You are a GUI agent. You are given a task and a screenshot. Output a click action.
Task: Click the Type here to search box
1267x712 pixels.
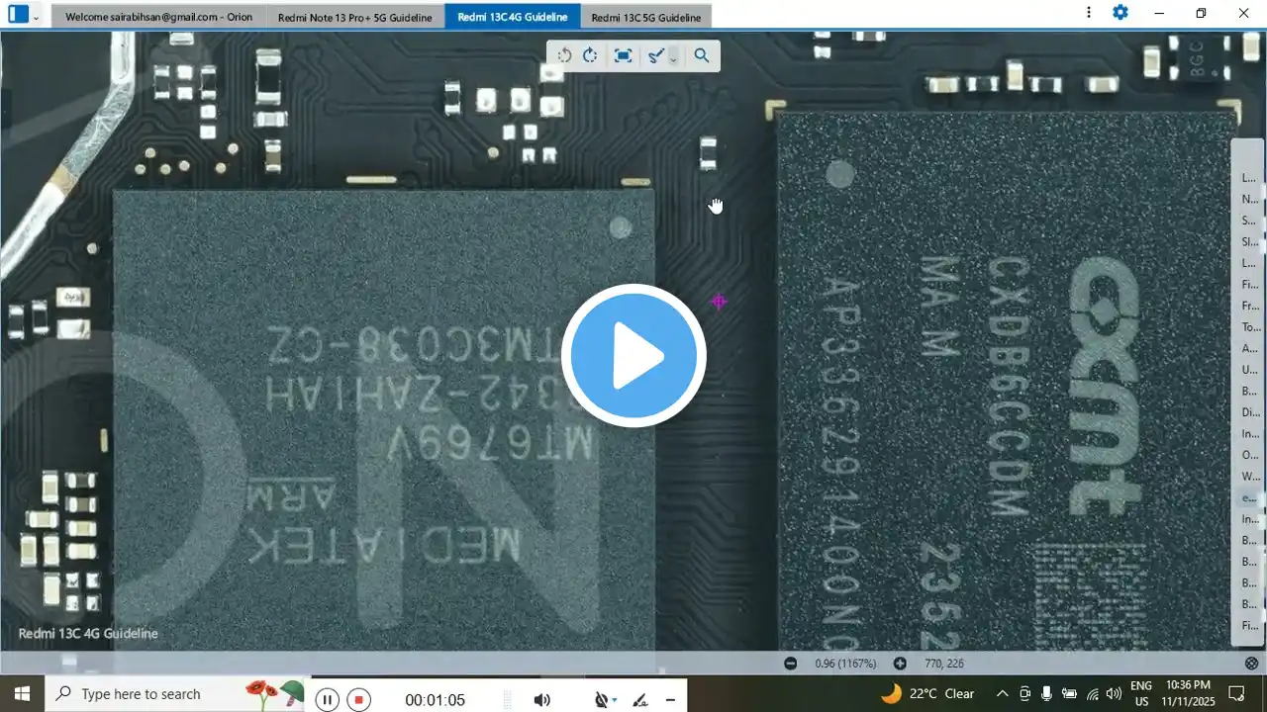tap(176, 693)
